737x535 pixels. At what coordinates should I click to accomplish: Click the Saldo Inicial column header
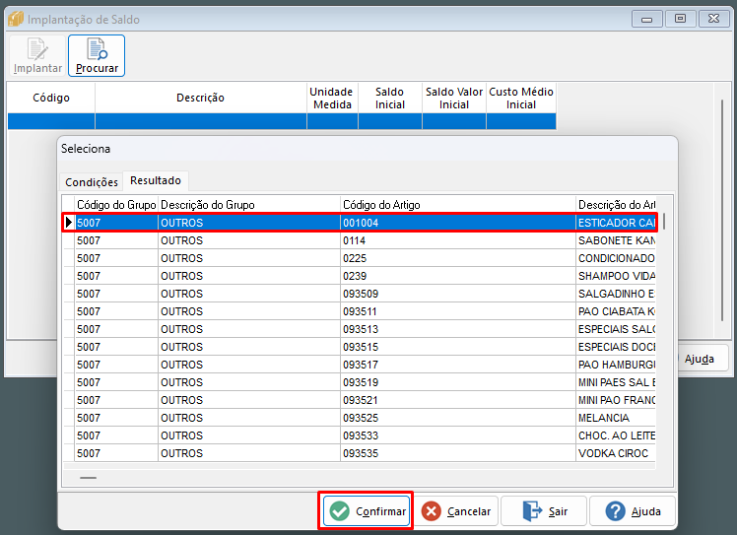coord(390,98)
